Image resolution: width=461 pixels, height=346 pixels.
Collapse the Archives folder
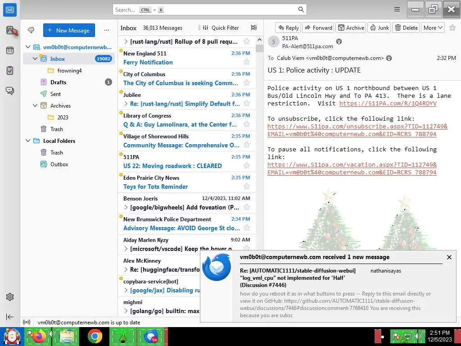pyautogui.click(x=35, y=105)
